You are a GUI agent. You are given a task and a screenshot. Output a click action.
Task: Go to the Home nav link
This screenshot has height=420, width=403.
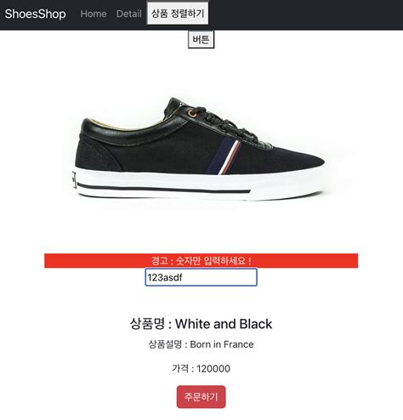(x=94, y=14)
